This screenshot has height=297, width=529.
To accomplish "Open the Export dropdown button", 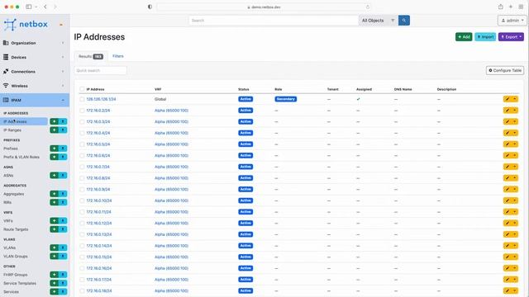I will (x=511, y=36).
